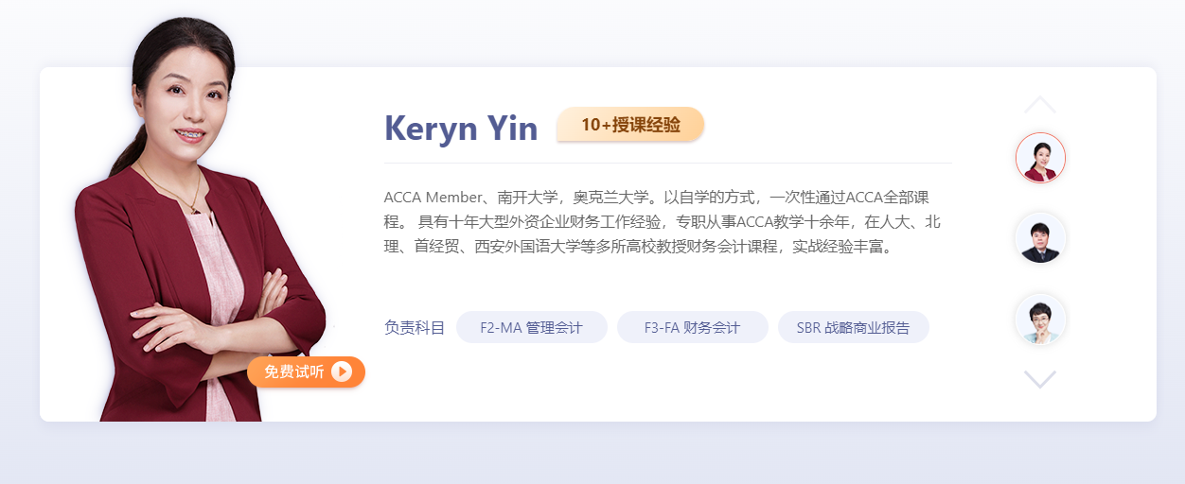
Task: Select the red-bordered avatar in the teacher list
Action: pos(1040,157)
